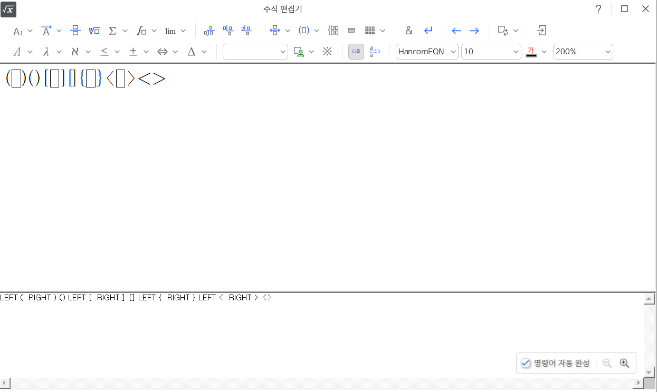Move to next item with right arrow
This screenshot has height=392, width=657.
point(474,31)
